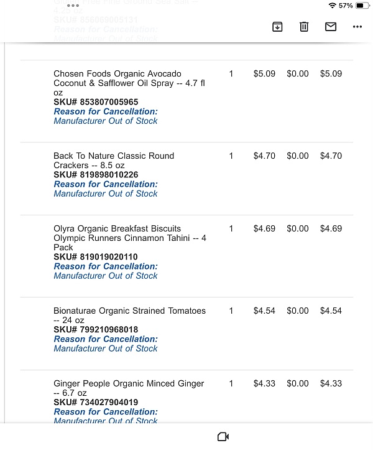Tap the Wi-Fi status icon
373x450 pixels.
[x=333, y=6]
